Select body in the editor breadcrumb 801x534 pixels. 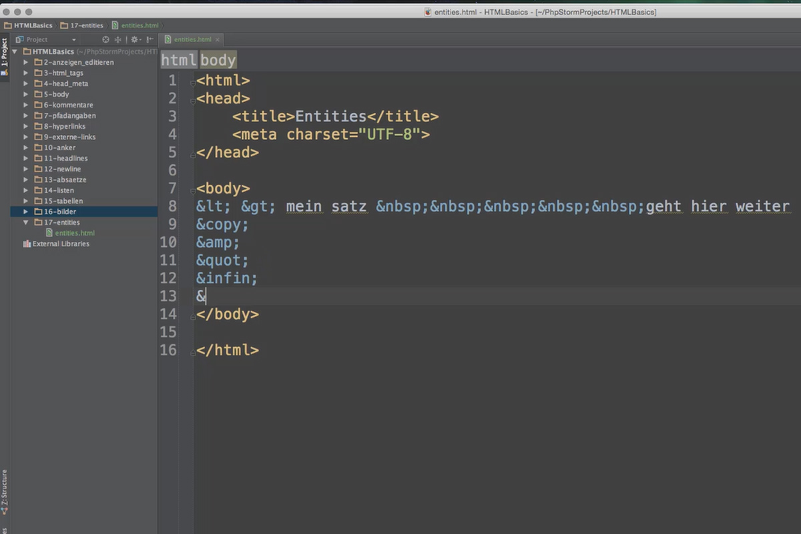pos(218,59)
